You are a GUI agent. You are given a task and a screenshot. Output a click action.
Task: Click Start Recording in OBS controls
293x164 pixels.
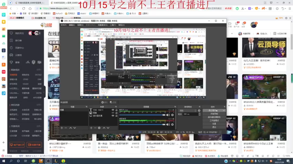tap(214, 114)
